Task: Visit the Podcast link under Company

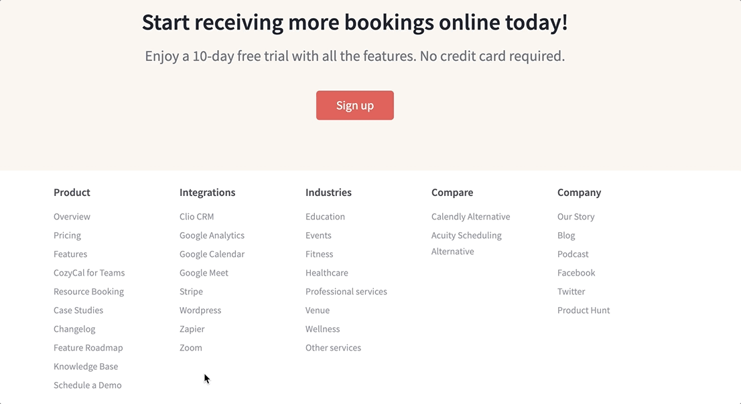Action: coord(573,254)
